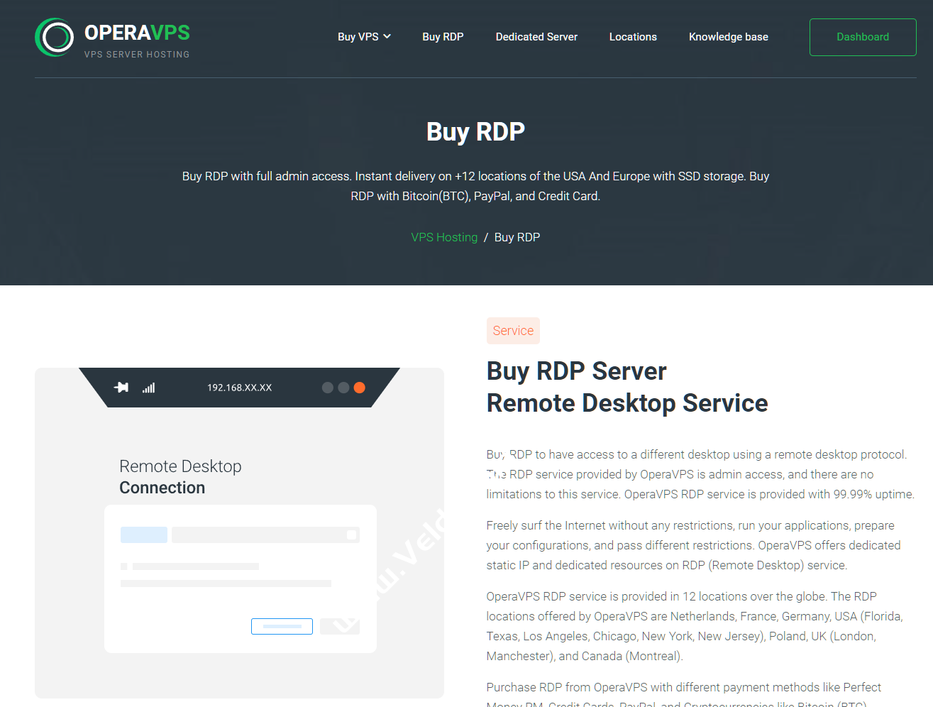933x707 pixels.
Task: Go to the Locations page
Action: coord(633,37)
